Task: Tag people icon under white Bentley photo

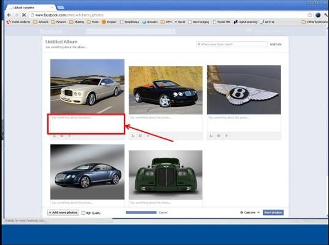Action: pos(54,136)
